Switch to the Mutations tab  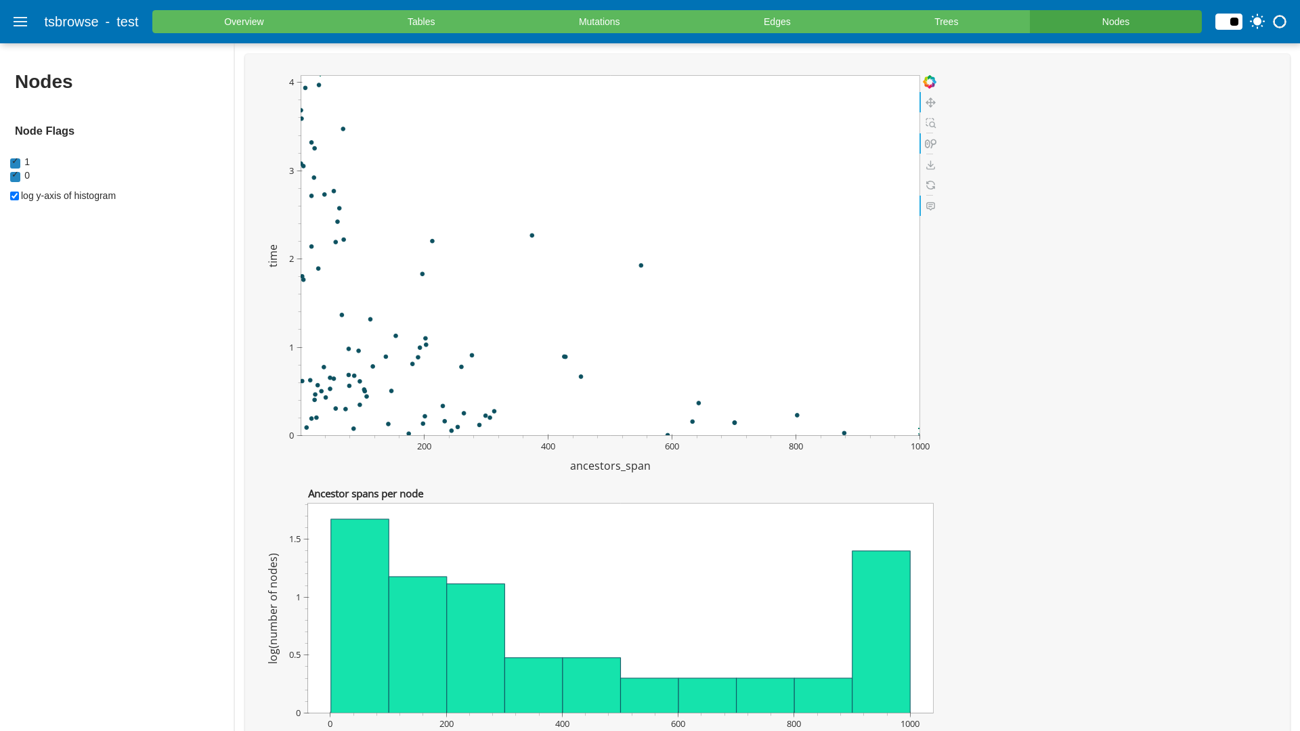[x=599, y=22]
